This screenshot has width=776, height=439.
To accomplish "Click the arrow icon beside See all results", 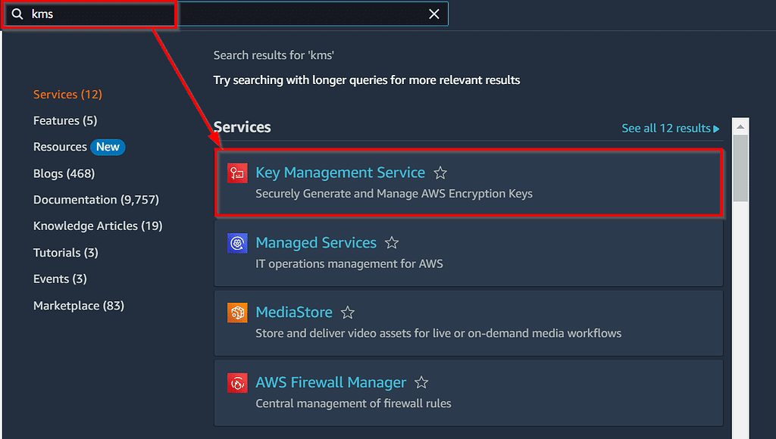I will [x=715, y=128].
